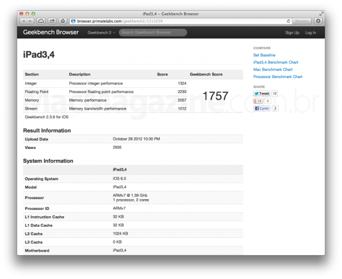Viewport: 342px width, 279px height.
Task: Select the L2 Cache value 1024 KB
Action: click(120, 233)
